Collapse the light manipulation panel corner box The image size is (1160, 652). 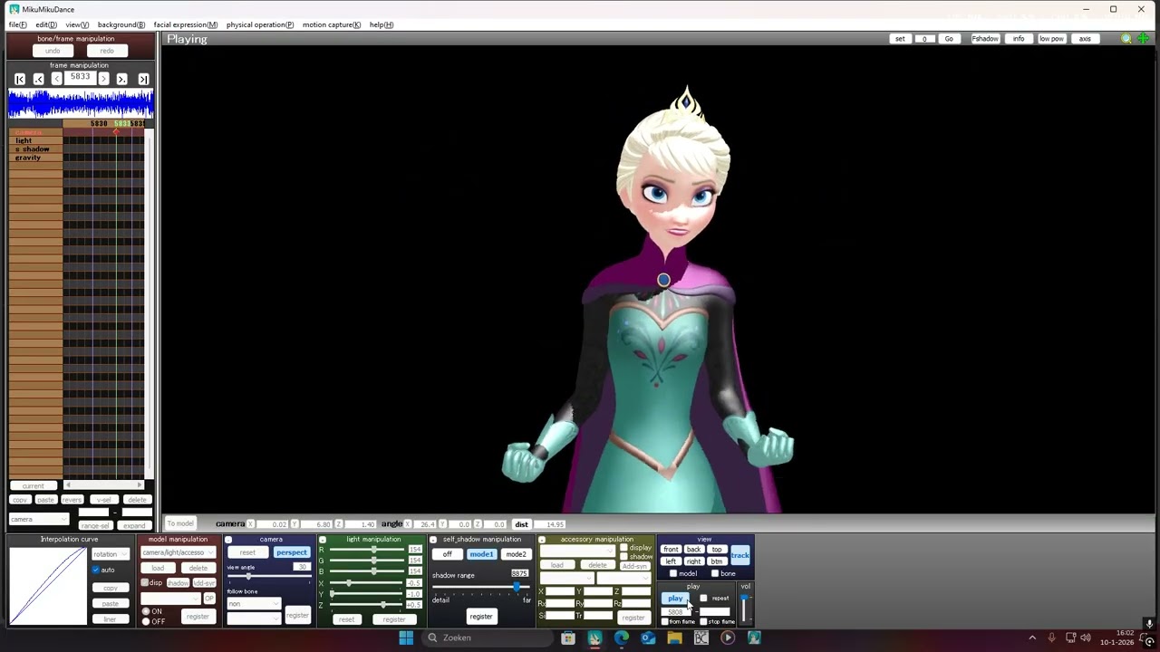tap(322, 540)
